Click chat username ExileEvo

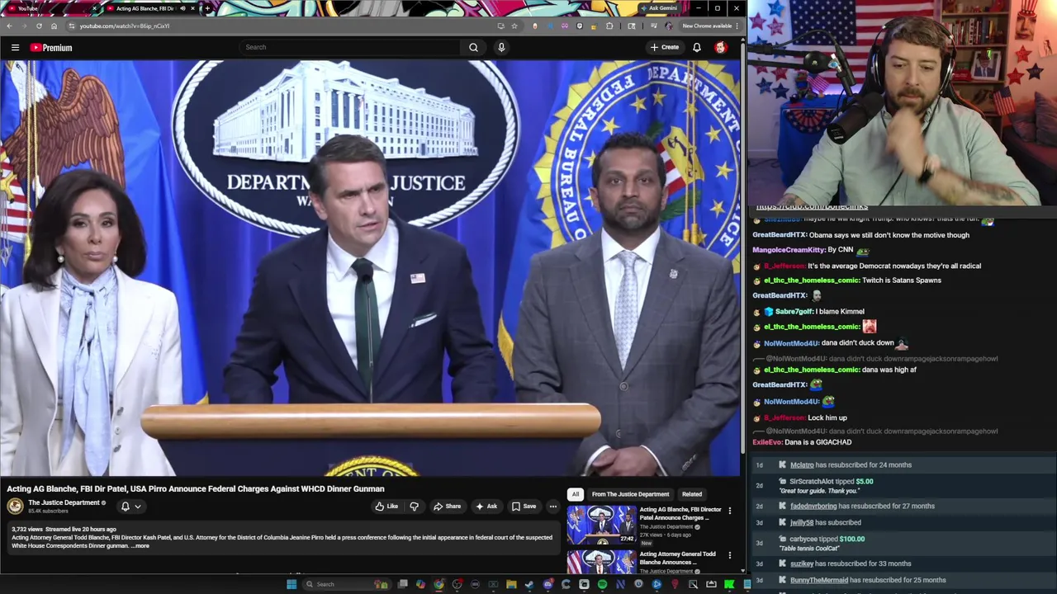point(767,442)
